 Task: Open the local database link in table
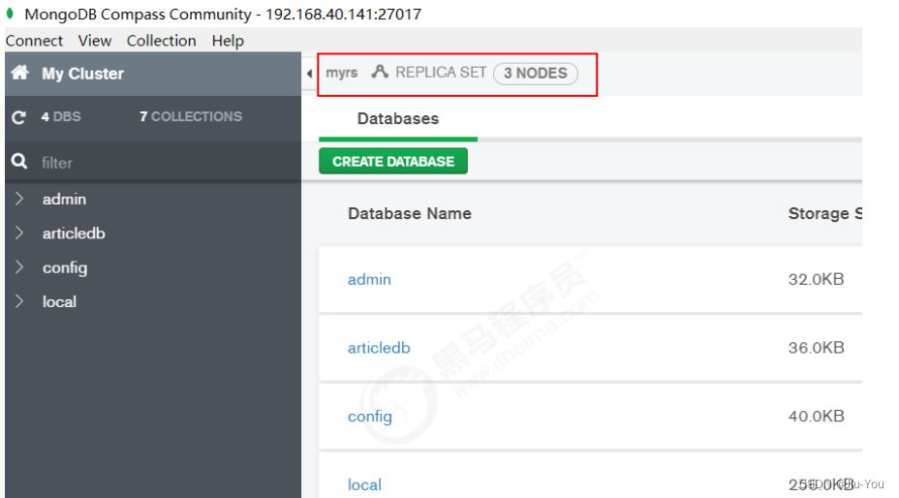364,484
